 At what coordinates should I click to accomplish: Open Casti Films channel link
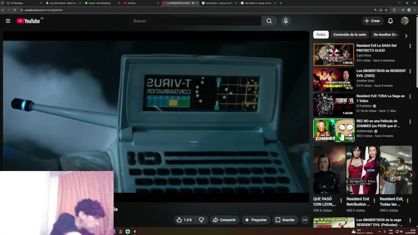click(364, 55)
